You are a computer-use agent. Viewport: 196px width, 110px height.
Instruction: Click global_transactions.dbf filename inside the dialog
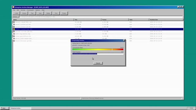coord(81,45)
